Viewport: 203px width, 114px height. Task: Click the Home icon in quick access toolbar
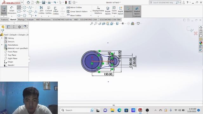pyautogui.click(x=28, y=2)
